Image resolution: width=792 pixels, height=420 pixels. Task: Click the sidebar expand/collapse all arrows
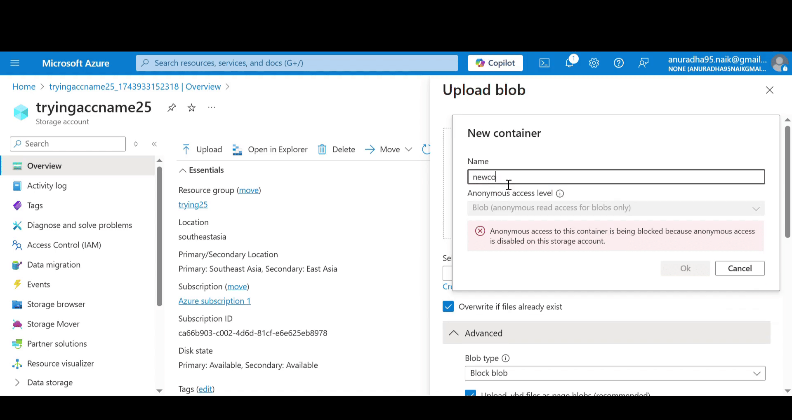point(136,144)
